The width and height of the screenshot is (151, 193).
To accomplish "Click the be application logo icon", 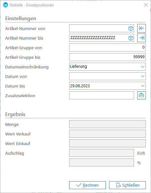I will pyautogui.click(x=5, y=5).
